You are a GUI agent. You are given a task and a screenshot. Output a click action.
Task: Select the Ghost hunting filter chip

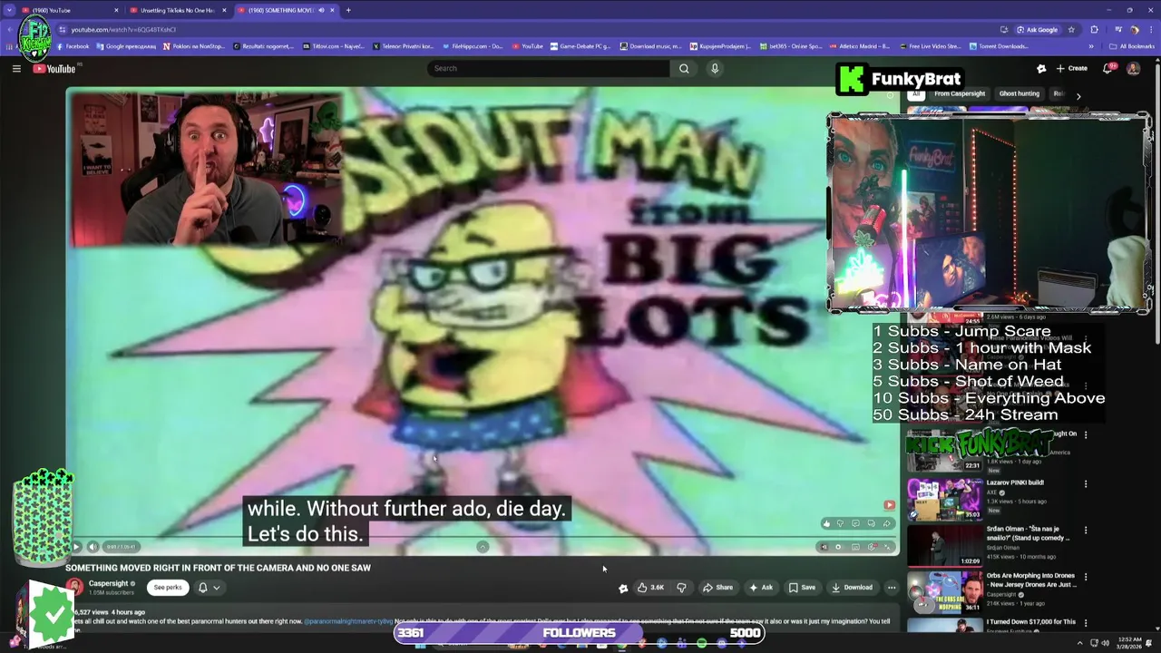click(1020, 93)
